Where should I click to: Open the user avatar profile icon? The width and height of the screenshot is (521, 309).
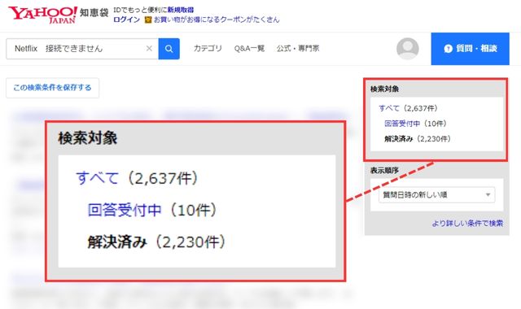407,49
